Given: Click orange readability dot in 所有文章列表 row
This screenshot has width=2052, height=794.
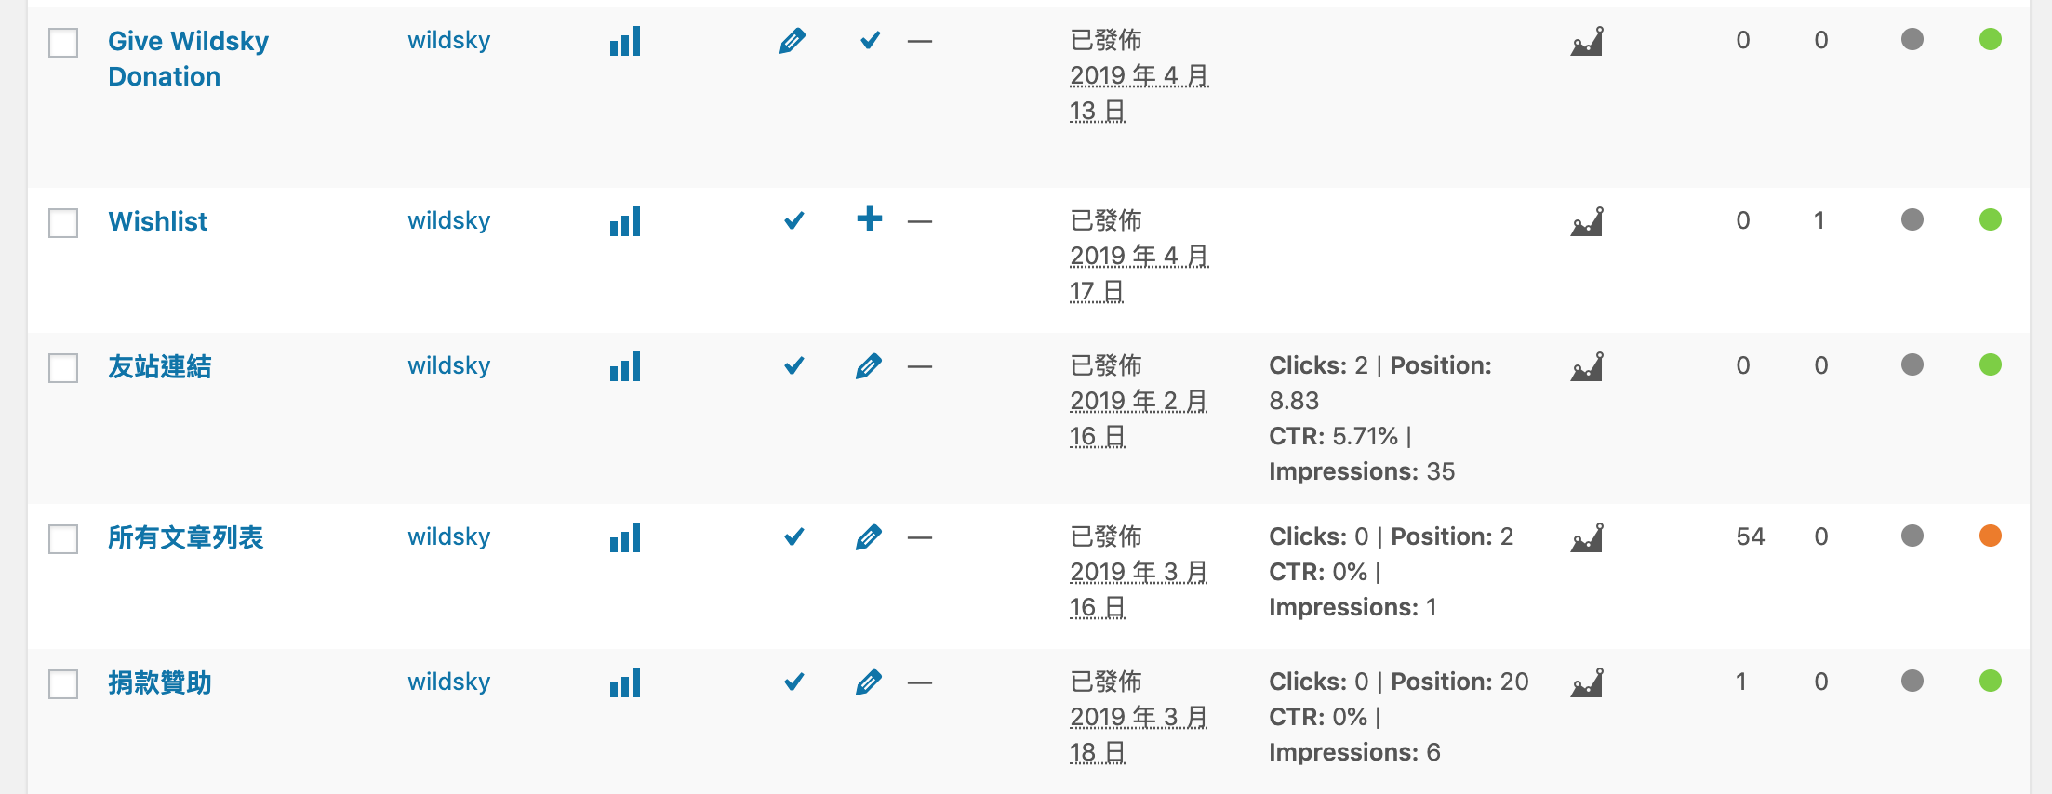Looking at the screenshot, I should tap(1990, 536).
